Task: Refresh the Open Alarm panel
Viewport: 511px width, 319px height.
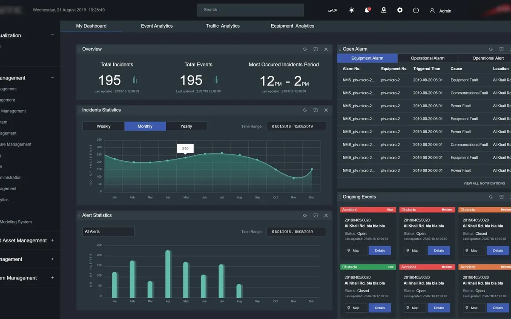Action: (x=491, y=49)
